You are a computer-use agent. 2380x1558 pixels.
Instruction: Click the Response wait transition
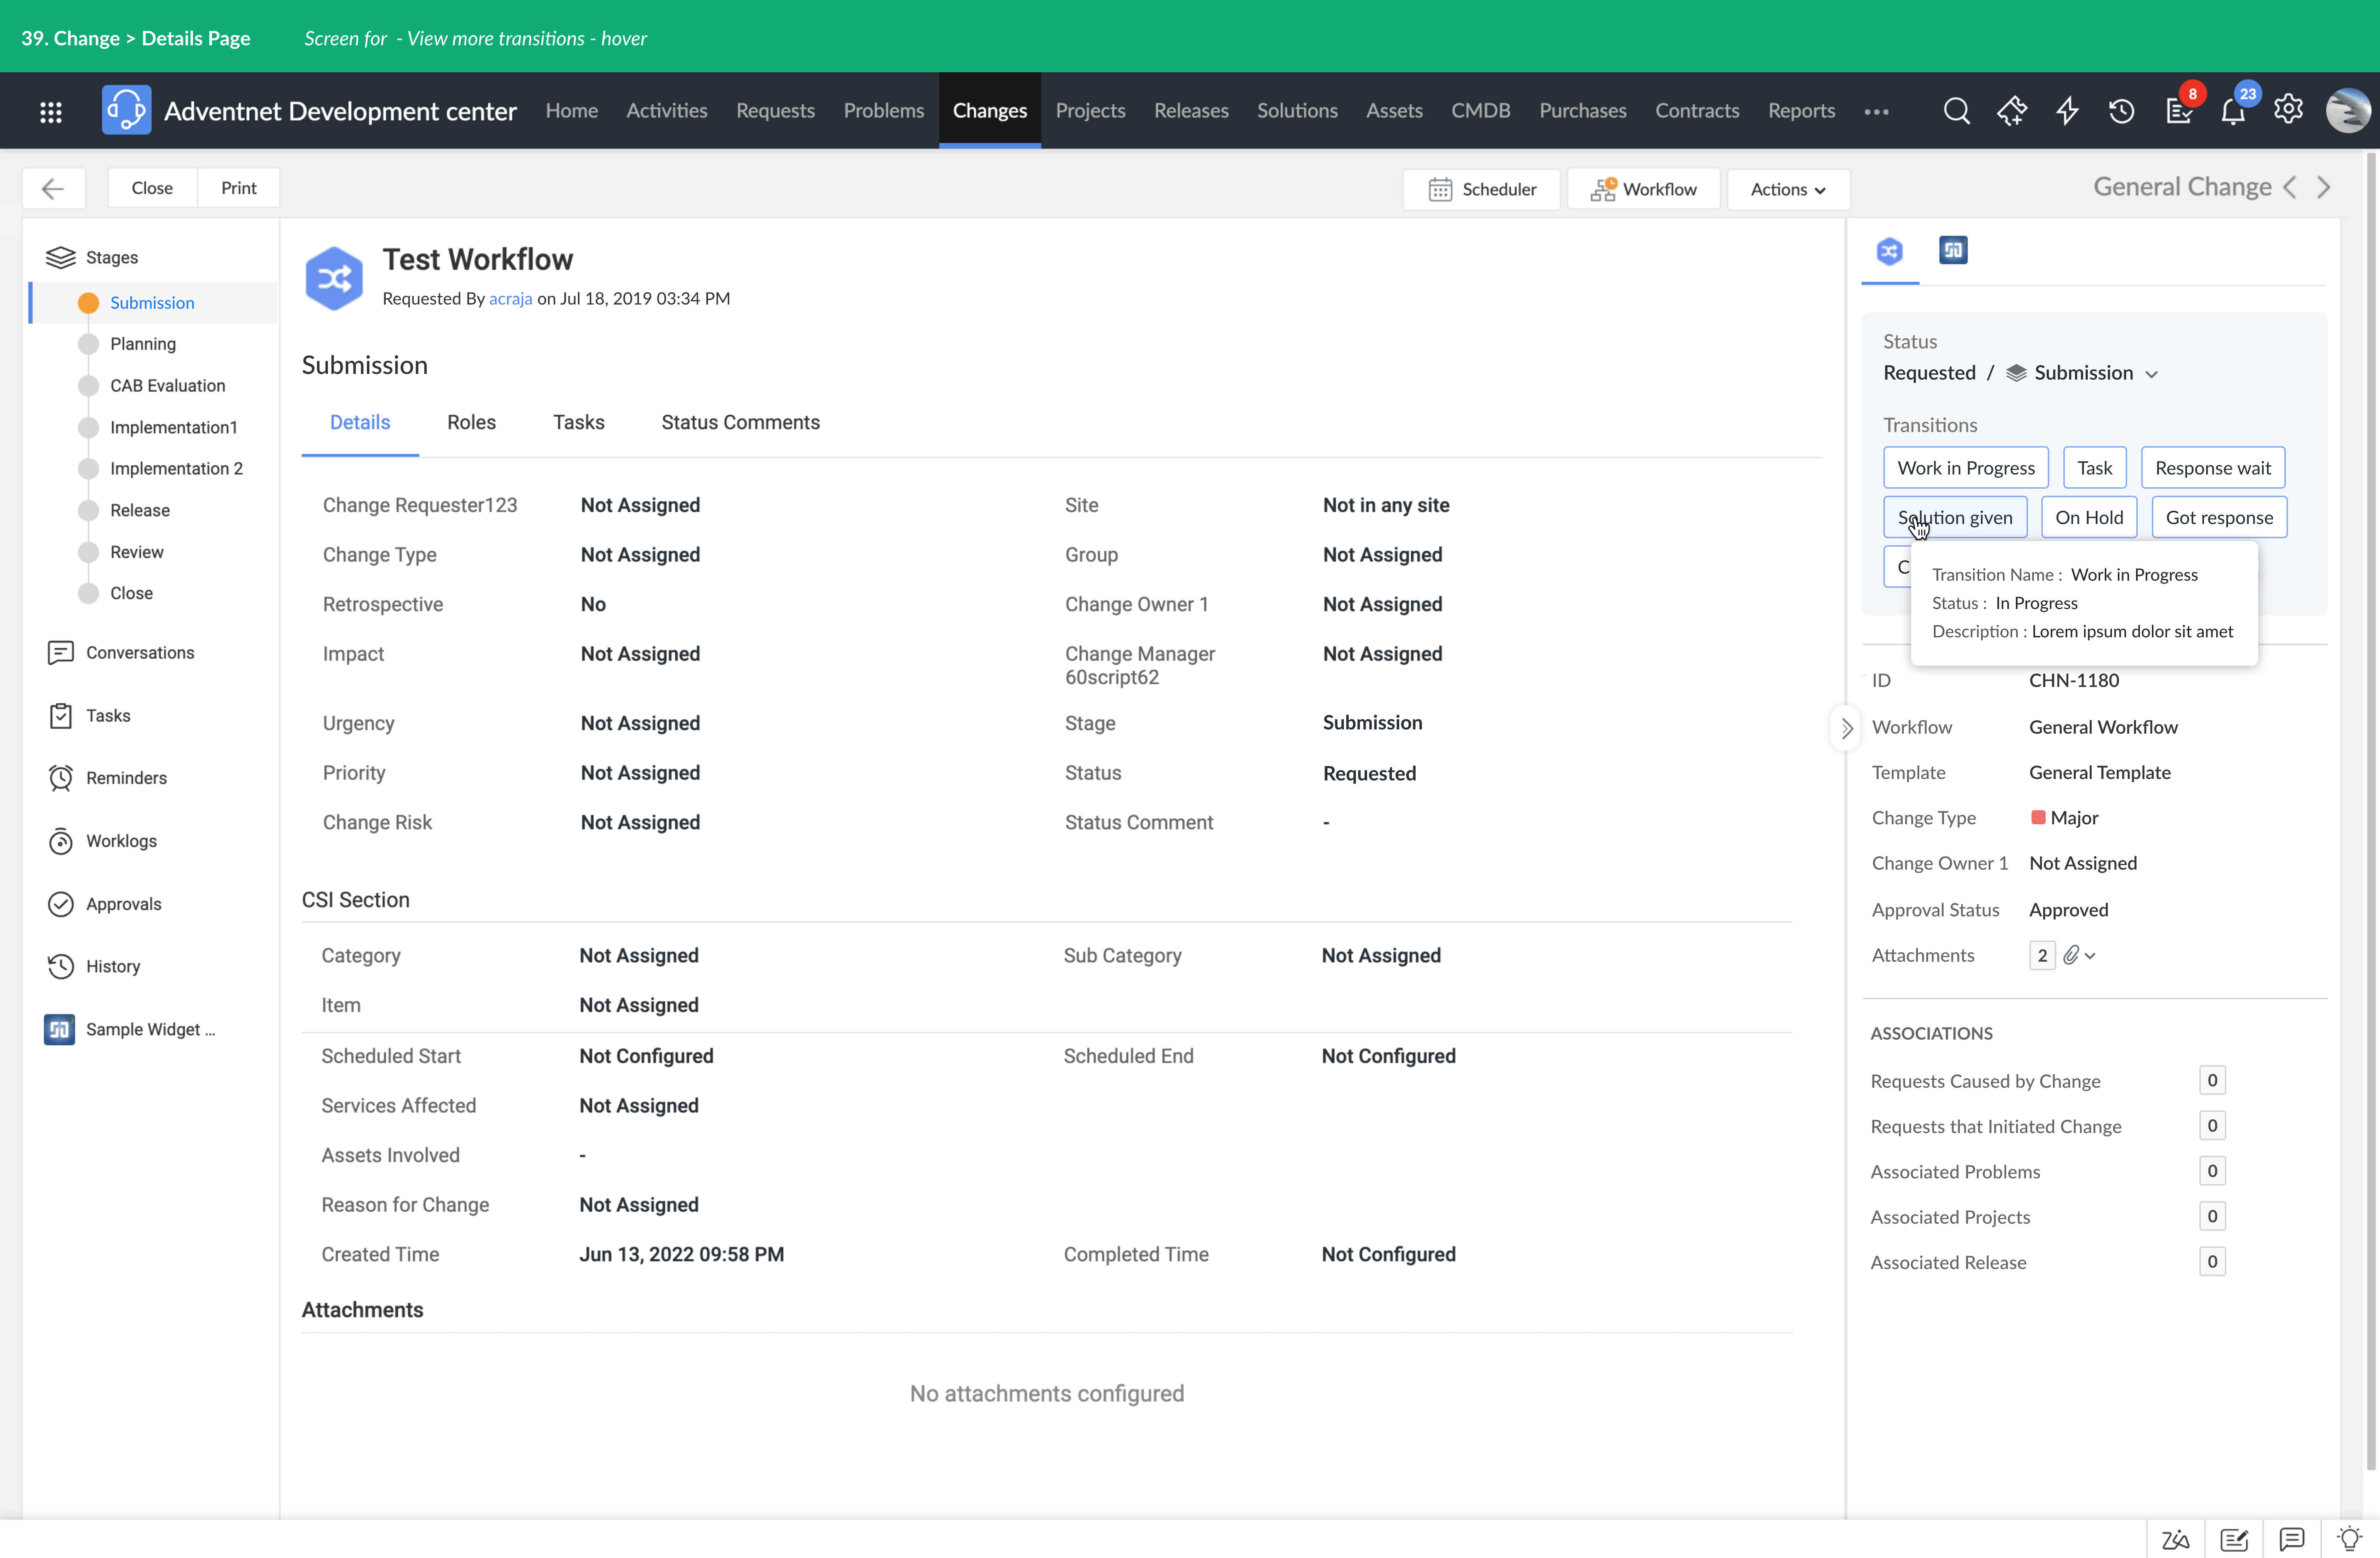(x=2213, y=468)
